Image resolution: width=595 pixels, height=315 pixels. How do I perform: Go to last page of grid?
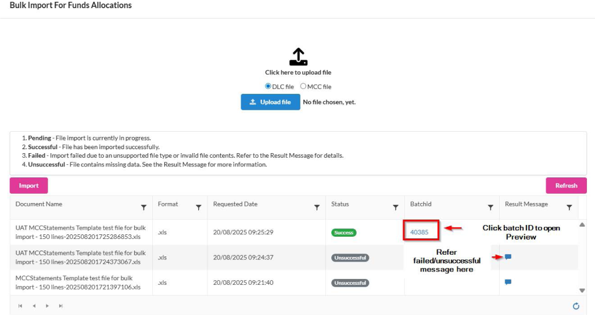coord(60,306)
